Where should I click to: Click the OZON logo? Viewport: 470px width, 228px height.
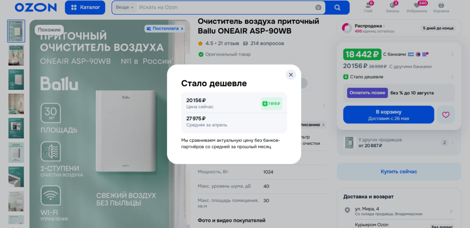click(36, 7)
